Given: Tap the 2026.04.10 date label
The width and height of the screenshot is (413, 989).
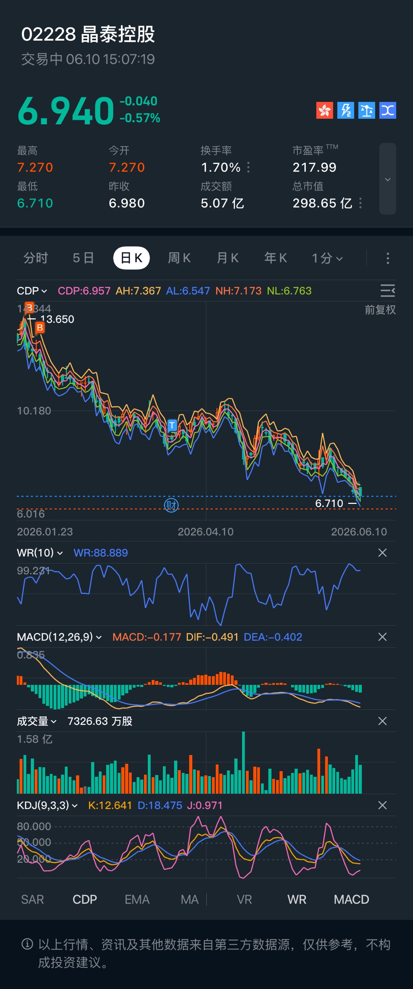Looking at the screenshot, I should click(206, 532).
